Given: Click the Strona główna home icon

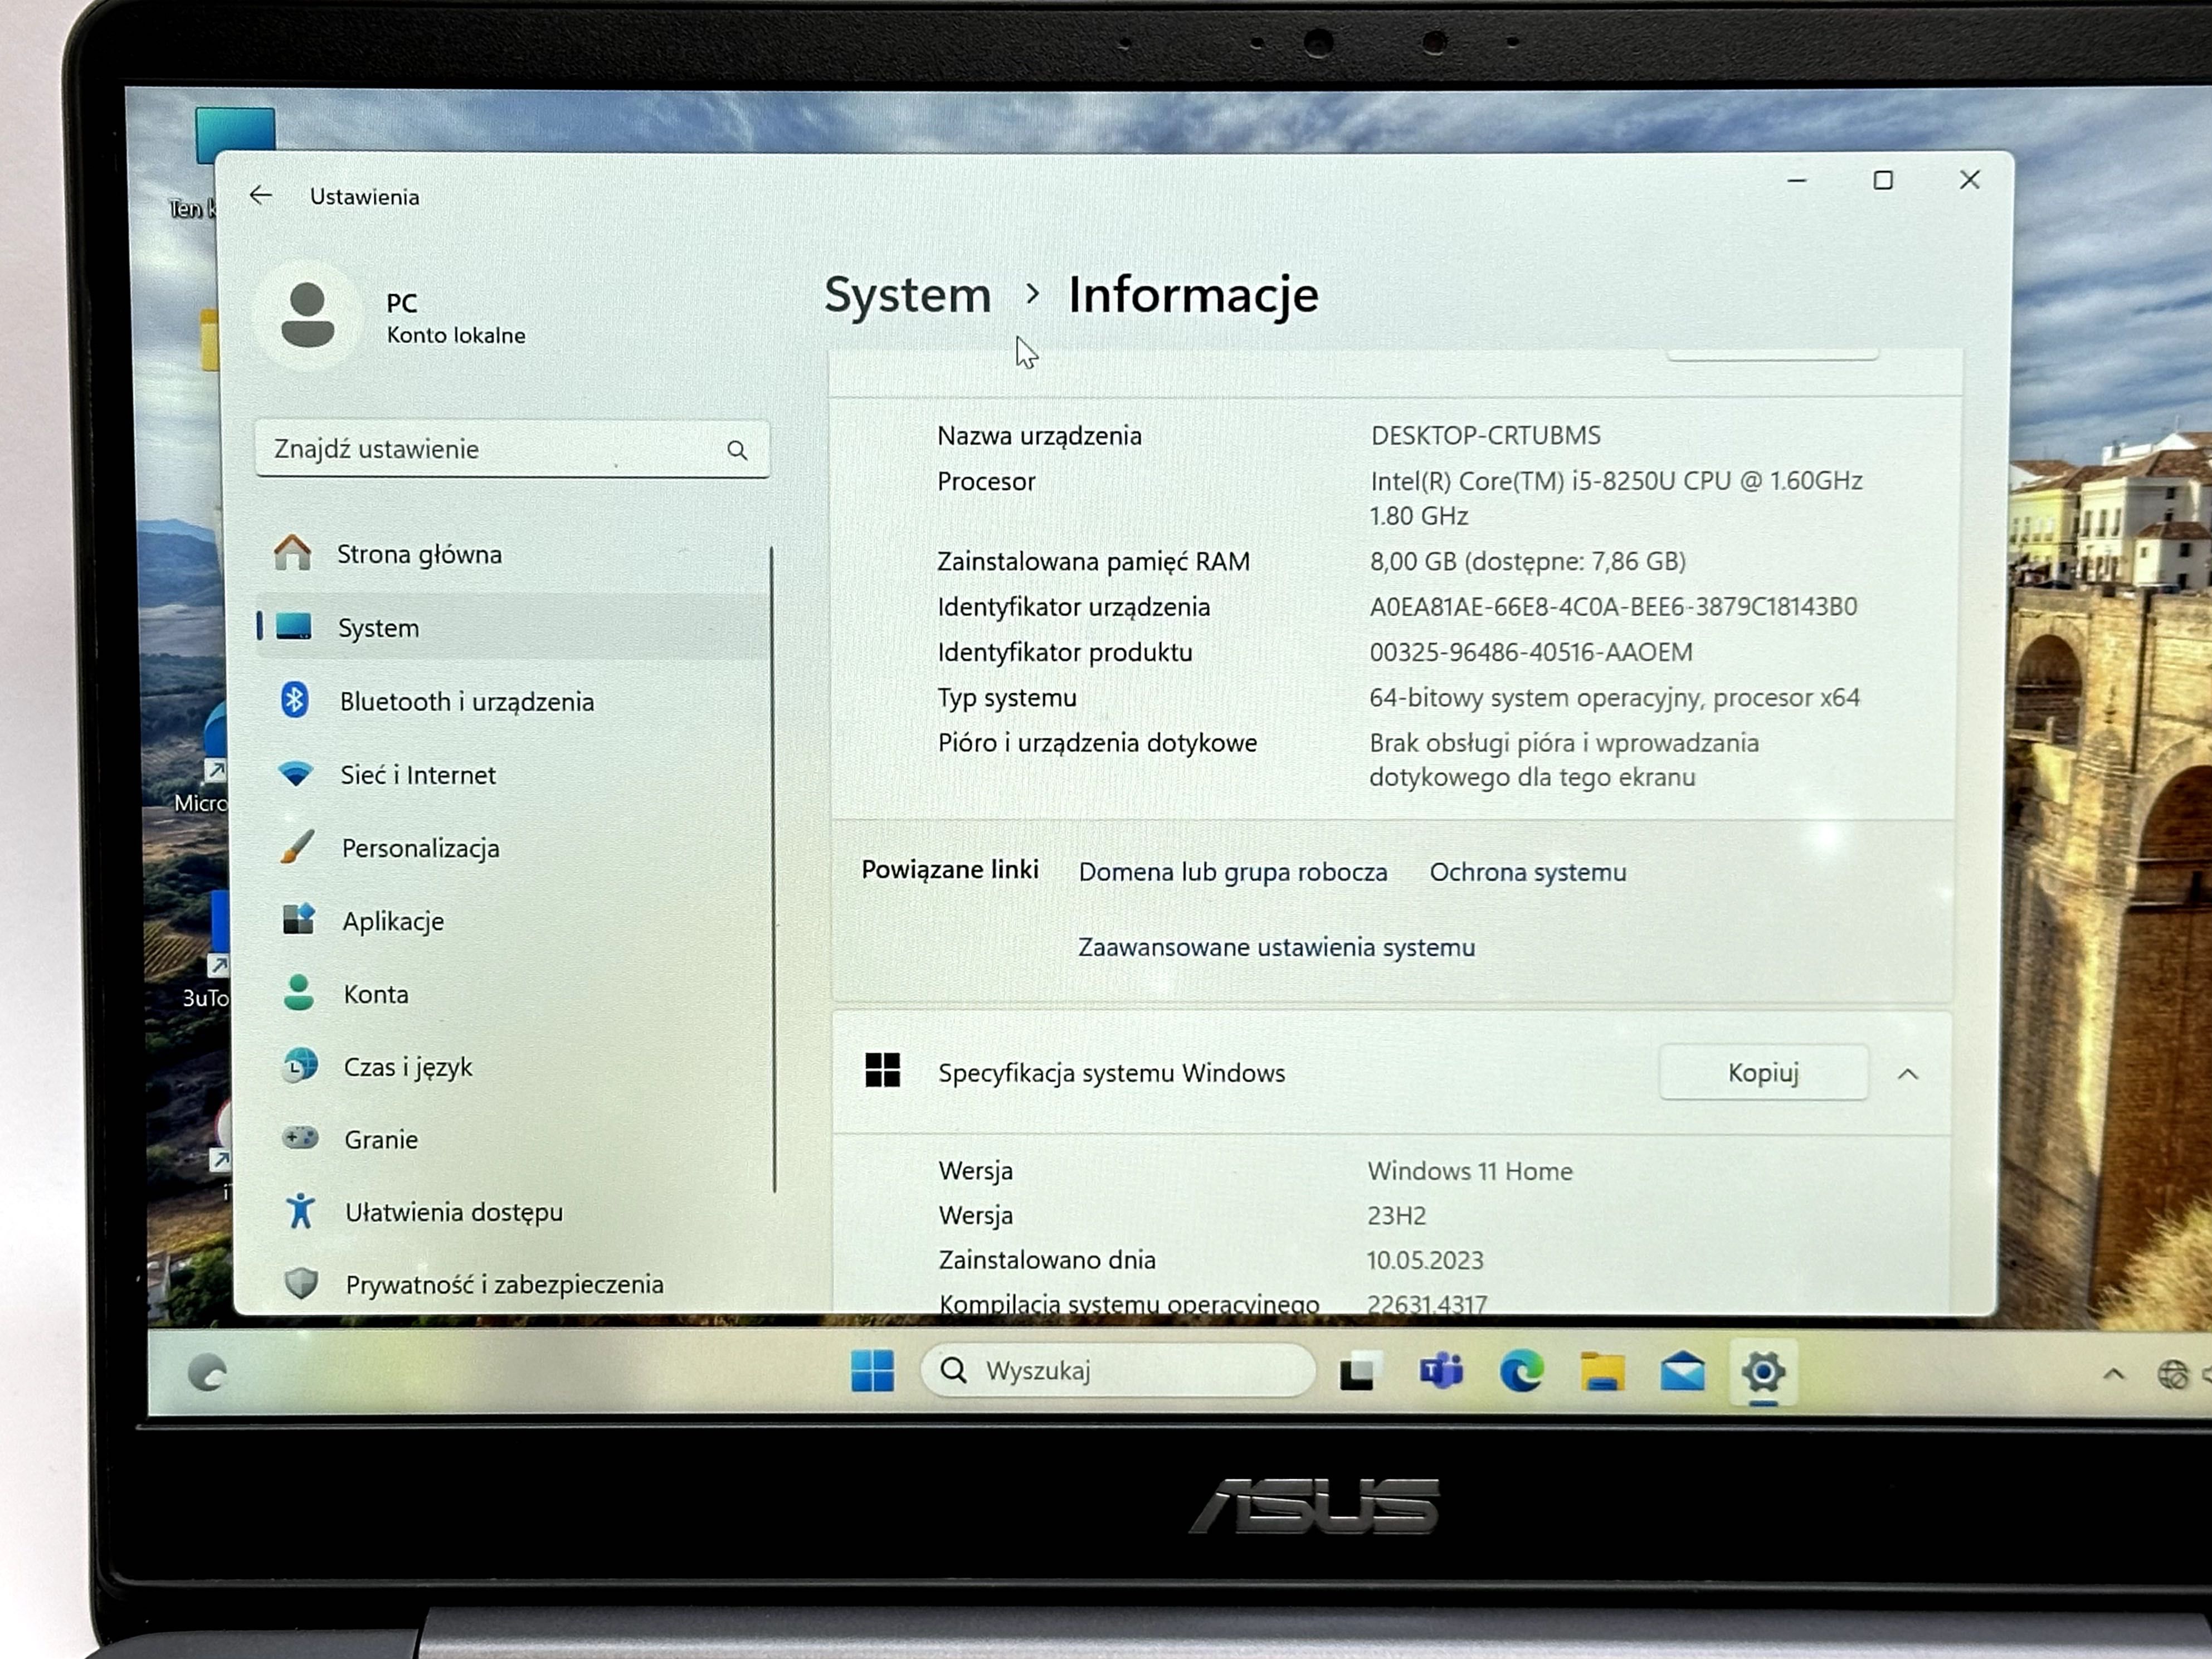Looking at the screenshot, I should tap(292, 552).
